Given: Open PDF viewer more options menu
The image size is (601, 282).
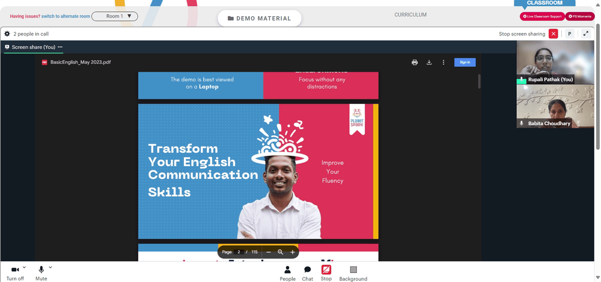Looking at the screenshot, I should (444, 62).
